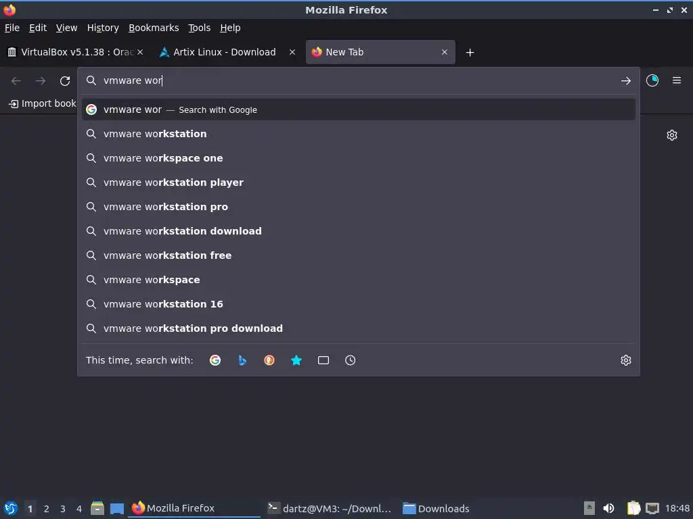Open the application menu in taskbar
The width and height of the screenshot is (693, 519).
coord(11,508)
